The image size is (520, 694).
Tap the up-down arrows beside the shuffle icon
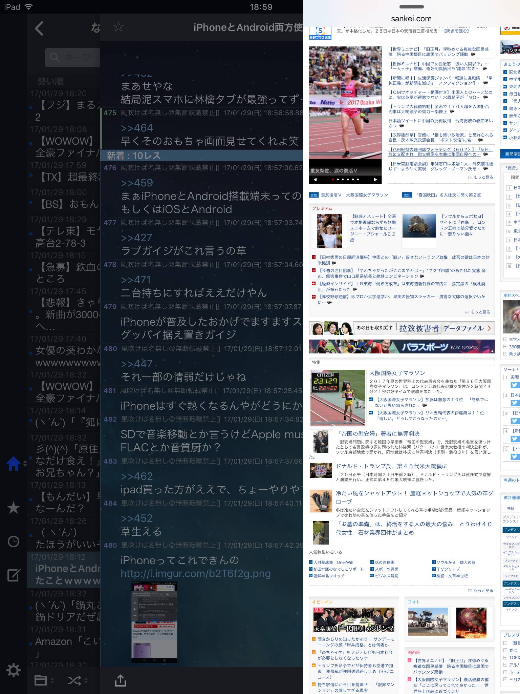click(x=86, y=680)
